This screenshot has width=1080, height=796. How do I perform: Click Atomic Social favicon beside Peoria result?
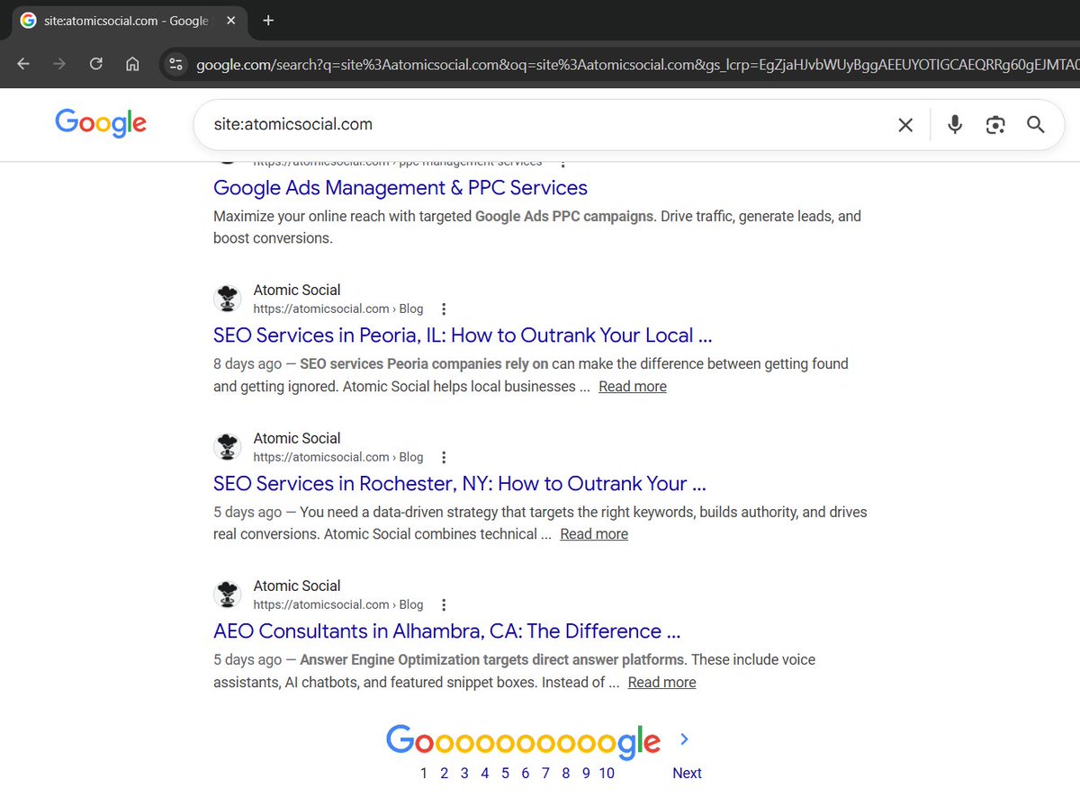(229, 299)
